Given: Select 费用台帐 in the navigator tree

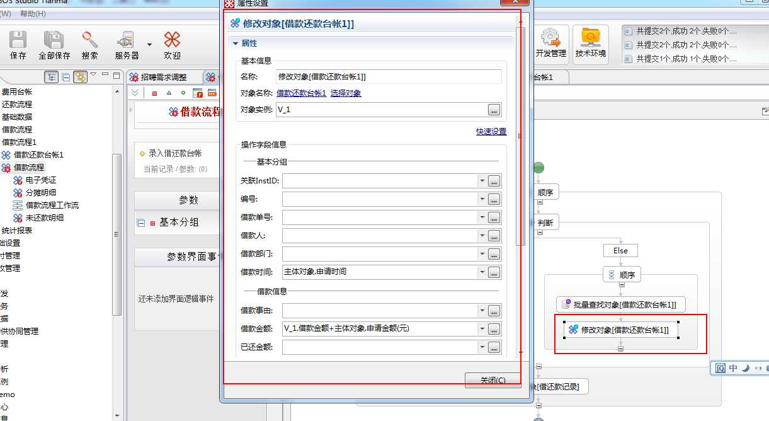Looking at the screenshot, I should point(17,91).
